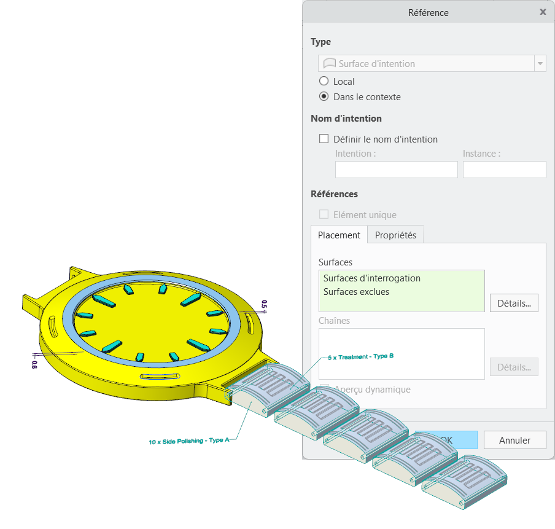Select the Local radio option
Screen dimensions: 555x529
click(x=324, y=81)
